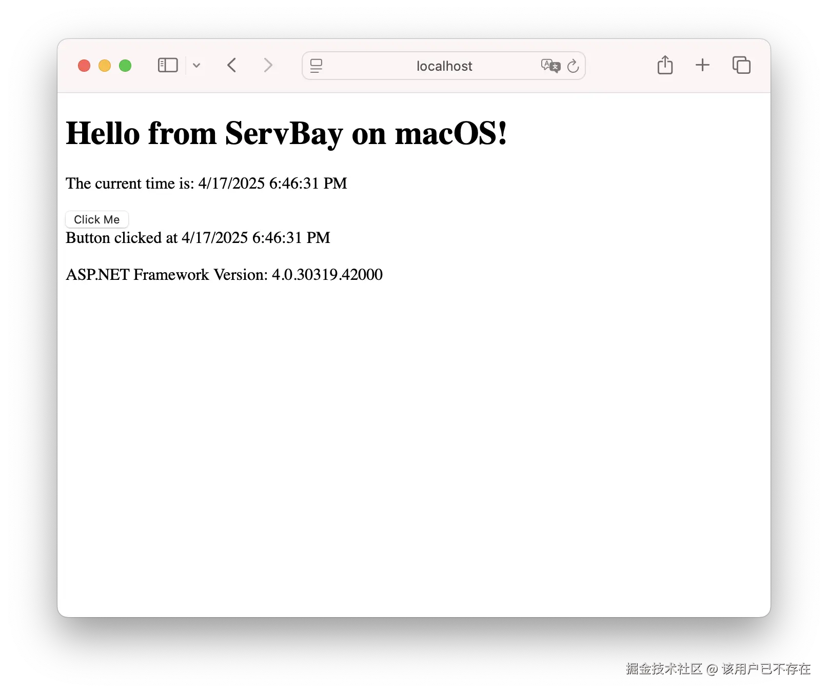Open a new tab
The width and height of the screenshot is (828, 693).
pyautogui.click(x=702, y=65)
